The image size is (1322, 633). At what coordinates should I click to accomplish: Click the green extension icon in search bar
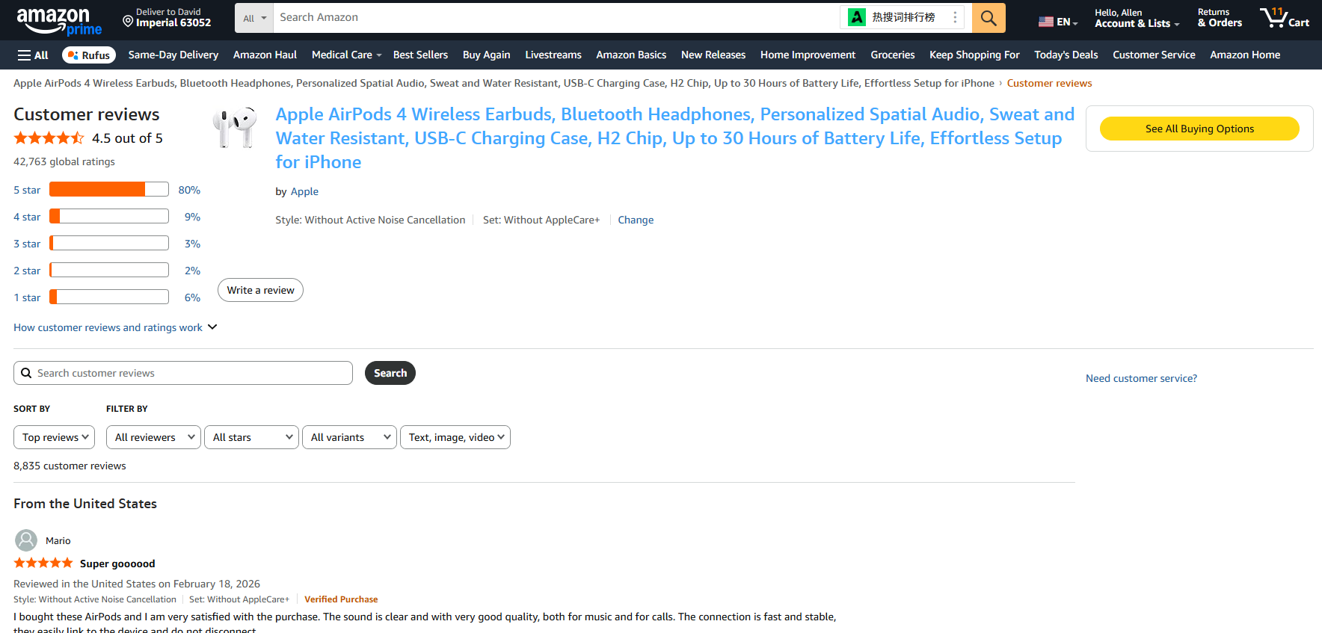point(857,17)
